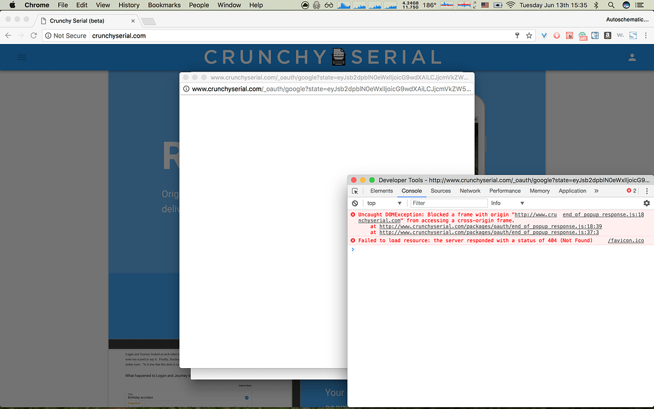
Task: Select the Crunchy Serial (beta) tab
Action: pyautogui.click(x=87, y=20)
